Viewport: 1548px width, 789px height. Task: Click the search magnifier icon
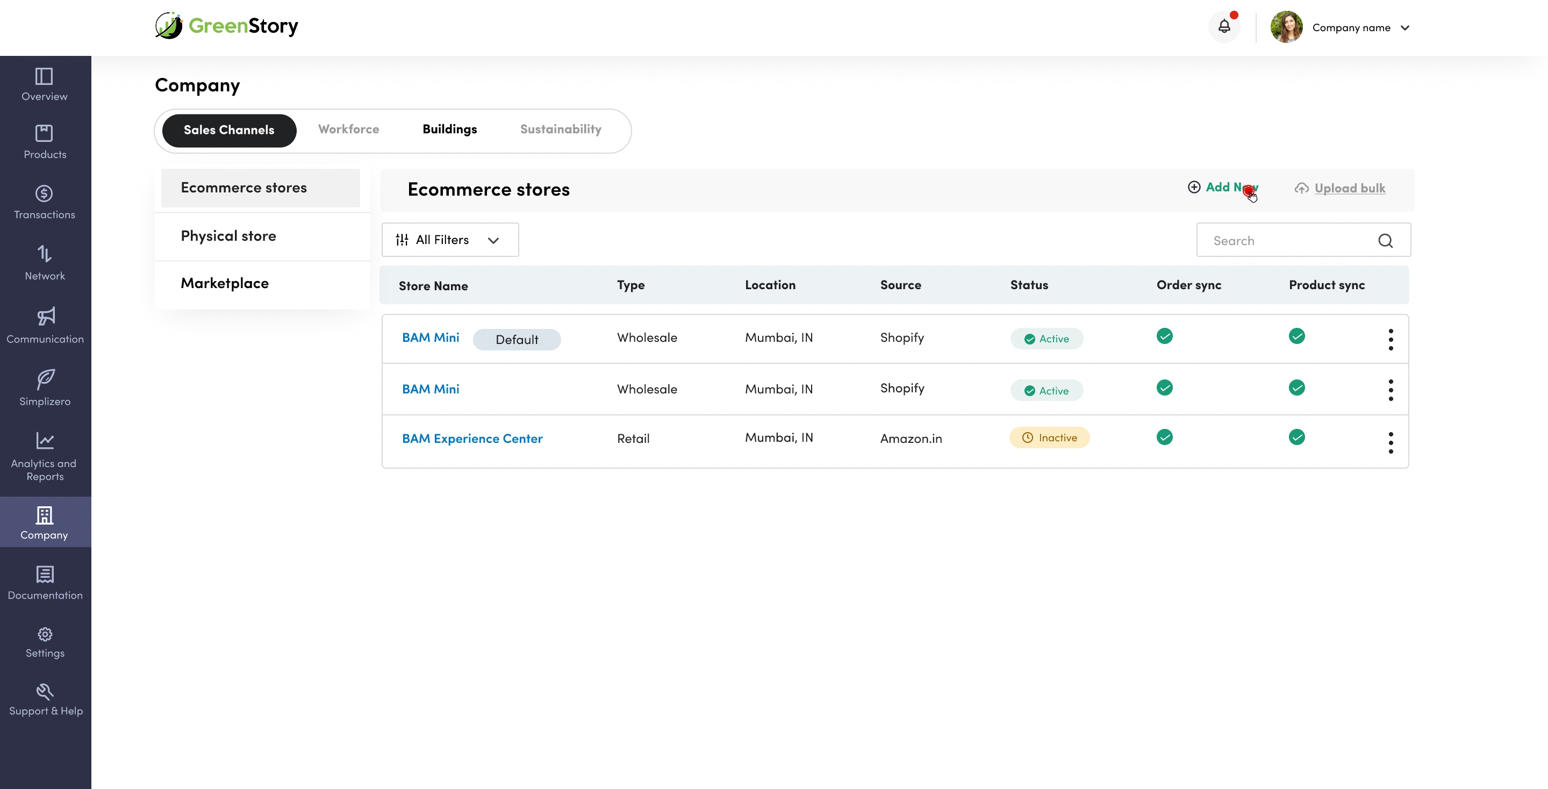coord(1385,240)
